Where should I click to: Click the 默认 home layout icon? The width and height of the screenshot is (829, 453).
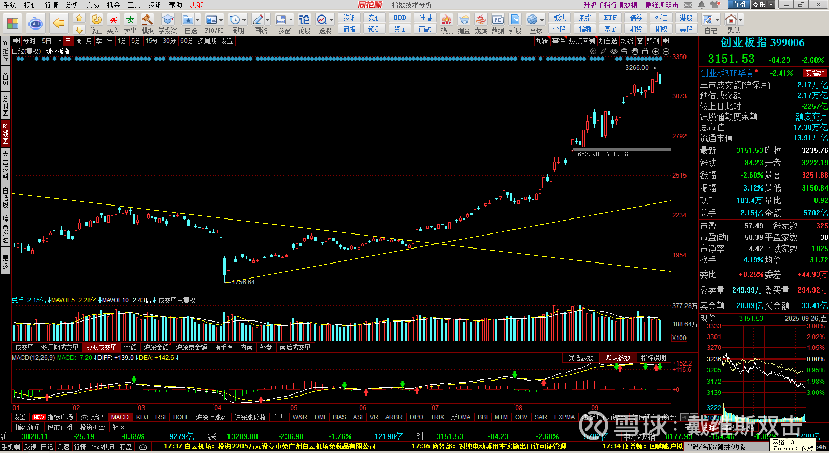click(x=731, y=20)
